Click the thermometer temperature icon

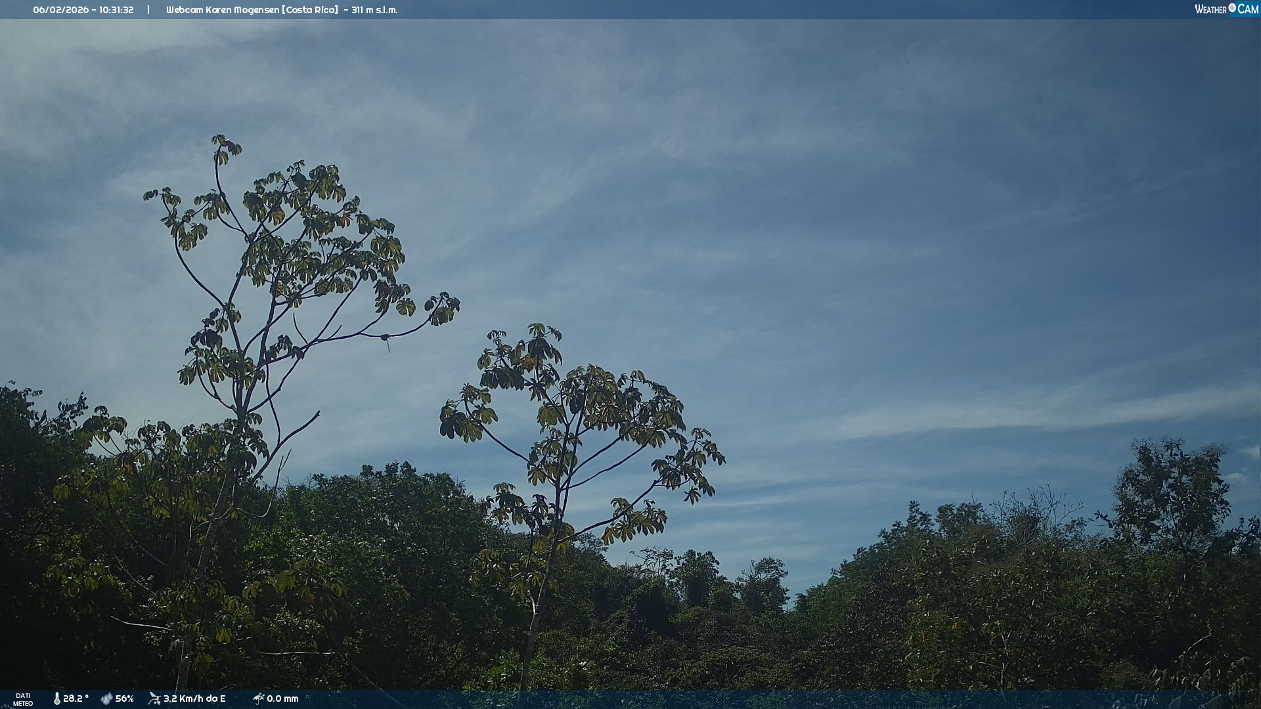[57, 698]
